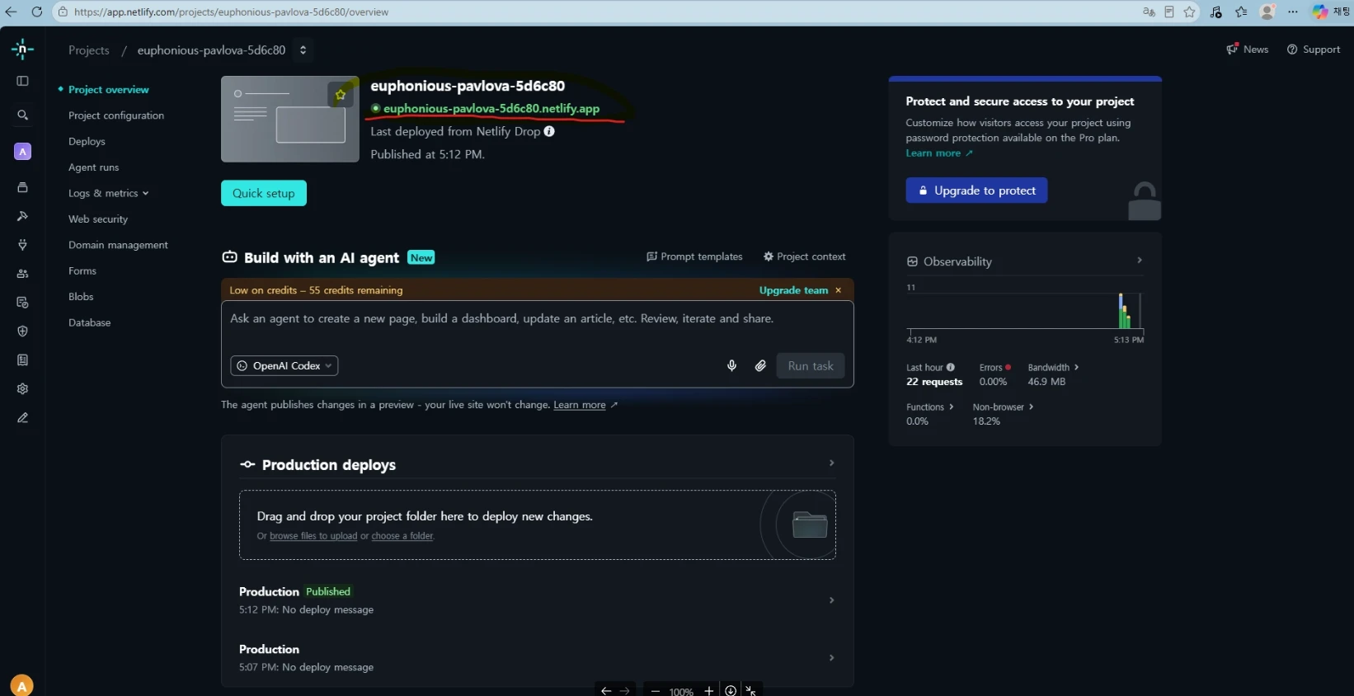This screenshot has height=696, width=1354.
Task: Expand the Observability panel chevron
Action: tap(1140, 261)
